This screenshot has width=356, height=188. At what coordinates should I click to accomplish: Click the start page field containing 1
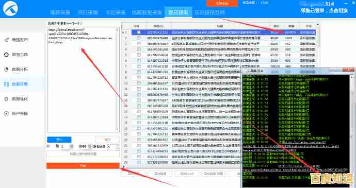[65, 146]
